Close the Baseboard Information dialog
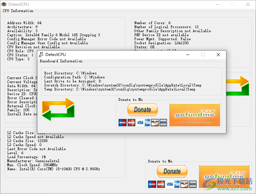The width and height of the screenshot is (256, 194). click(218, 55)
